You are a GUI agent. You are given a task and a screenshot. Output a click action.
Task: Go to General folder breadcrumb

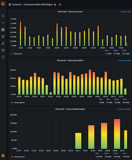pos(17,4)
